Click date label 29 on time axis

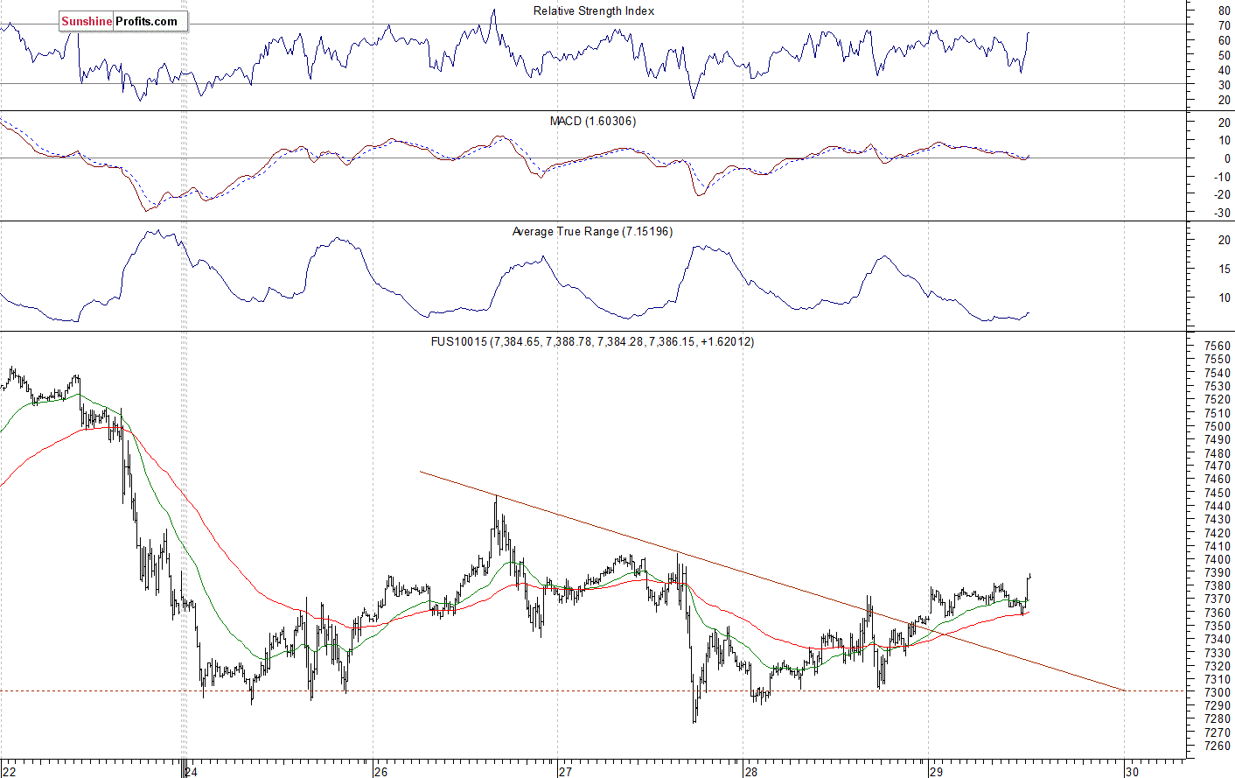[936, 772]
